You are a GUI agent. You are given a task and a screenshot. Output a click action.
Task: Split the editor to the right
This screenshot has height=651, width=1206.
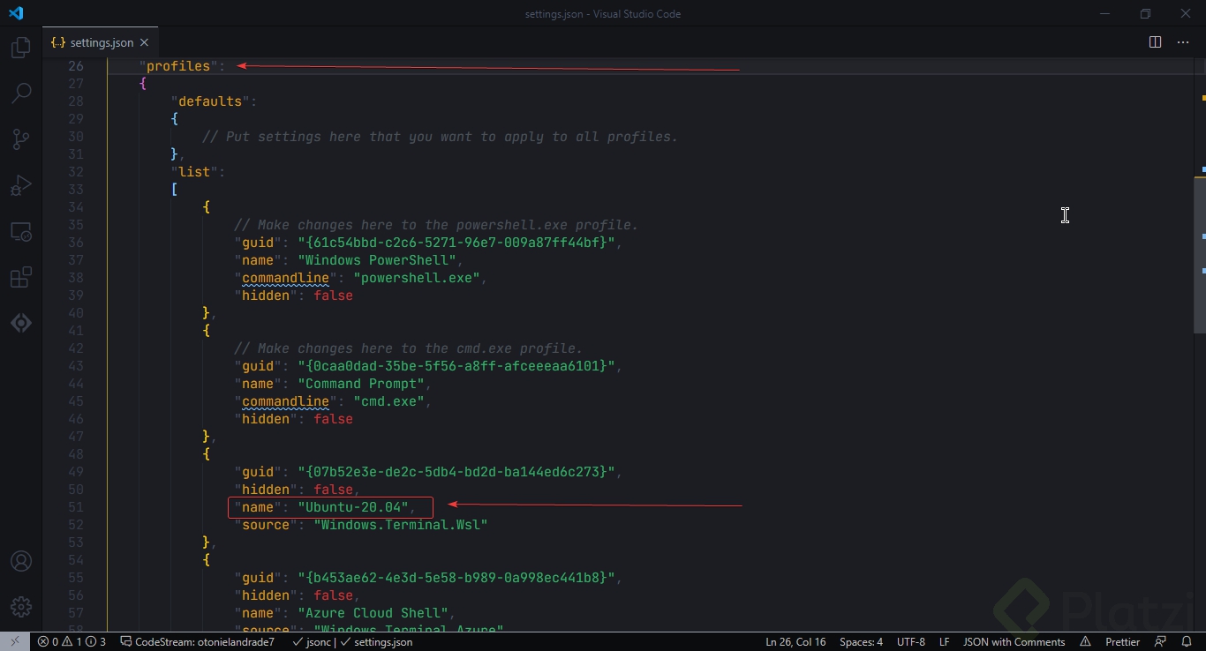[1155, 42]
